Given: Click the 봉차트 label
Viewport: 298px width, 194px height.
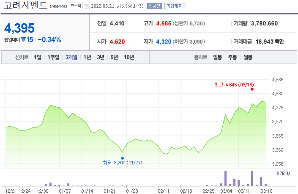Looking at the screenshot, I should click(200, 57).
